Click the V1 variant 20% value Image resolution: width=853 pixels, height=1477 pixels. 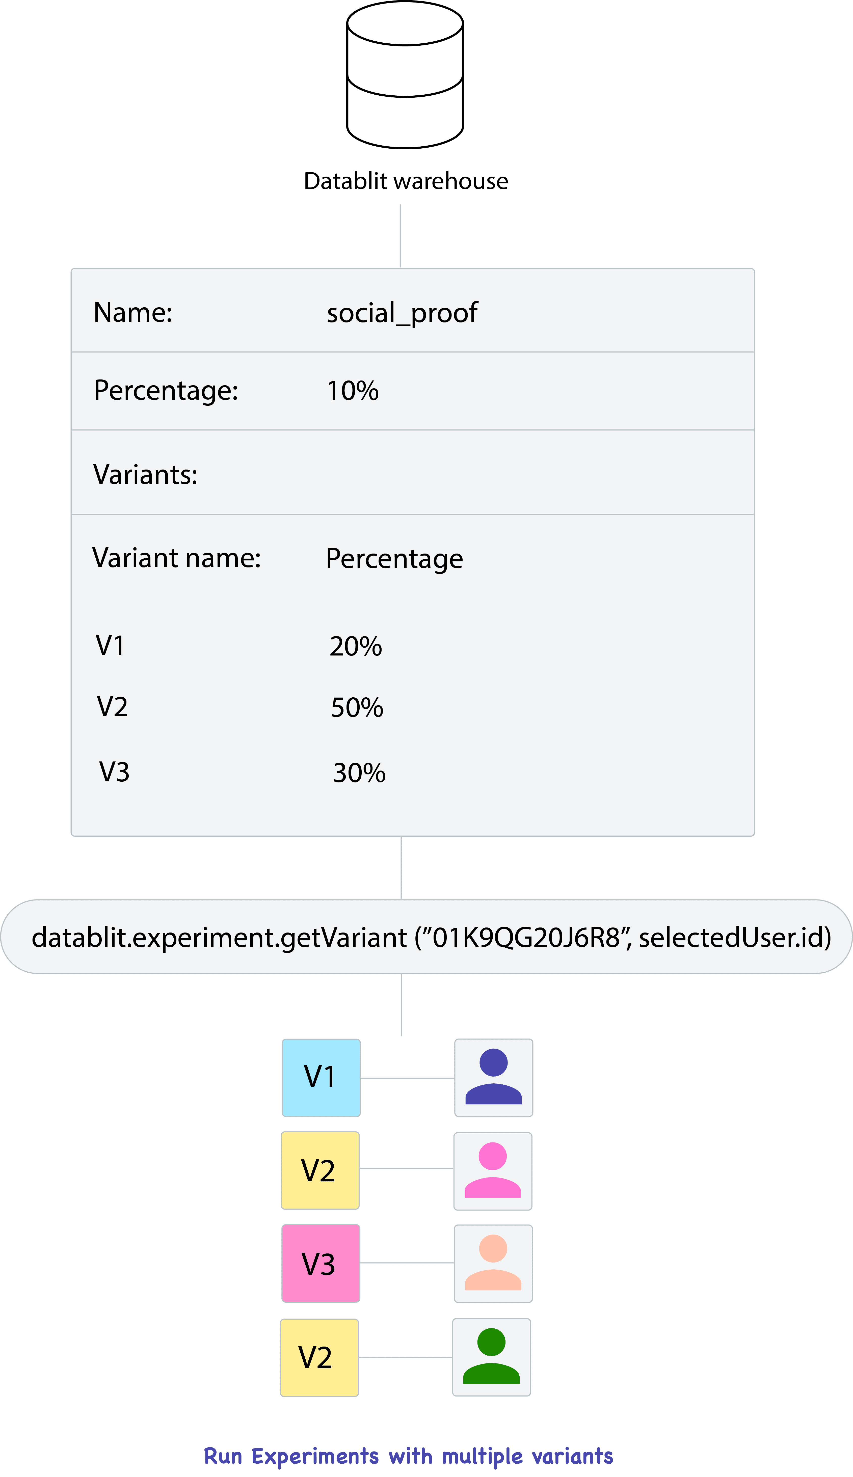tap(356, 647)
